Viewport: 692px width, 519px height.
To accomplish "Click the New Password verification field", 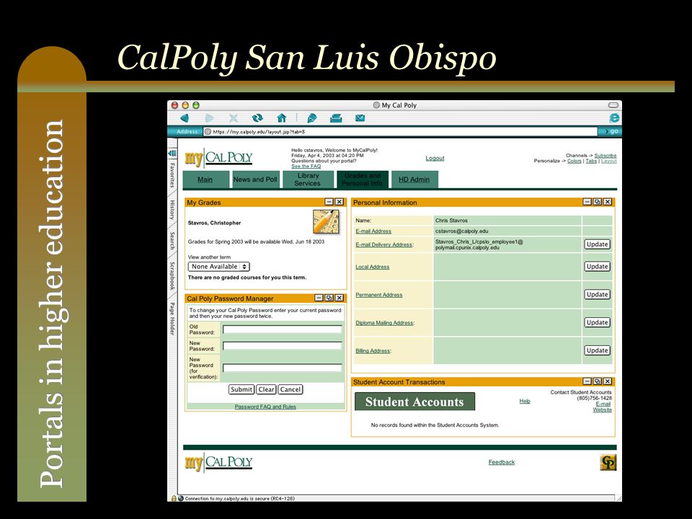I will [x=283, y=368].
